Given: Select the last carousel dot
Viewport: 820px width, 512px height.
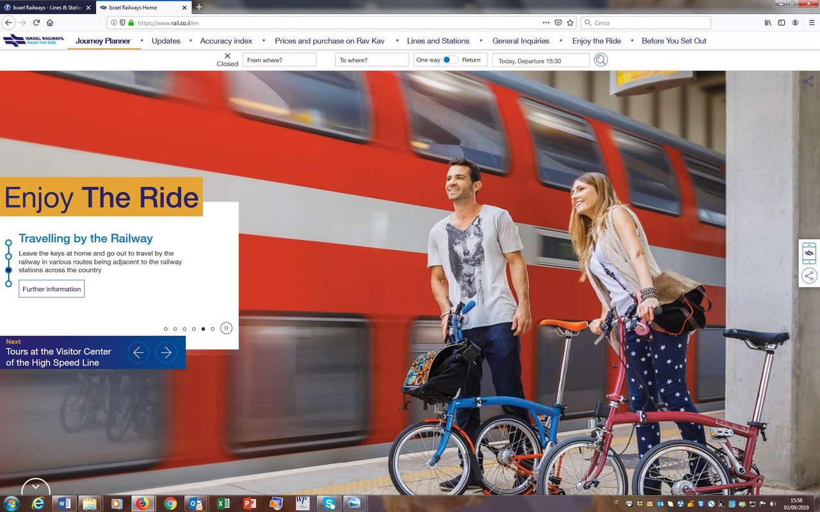Looking at the screenshot, I should (213, 329).
